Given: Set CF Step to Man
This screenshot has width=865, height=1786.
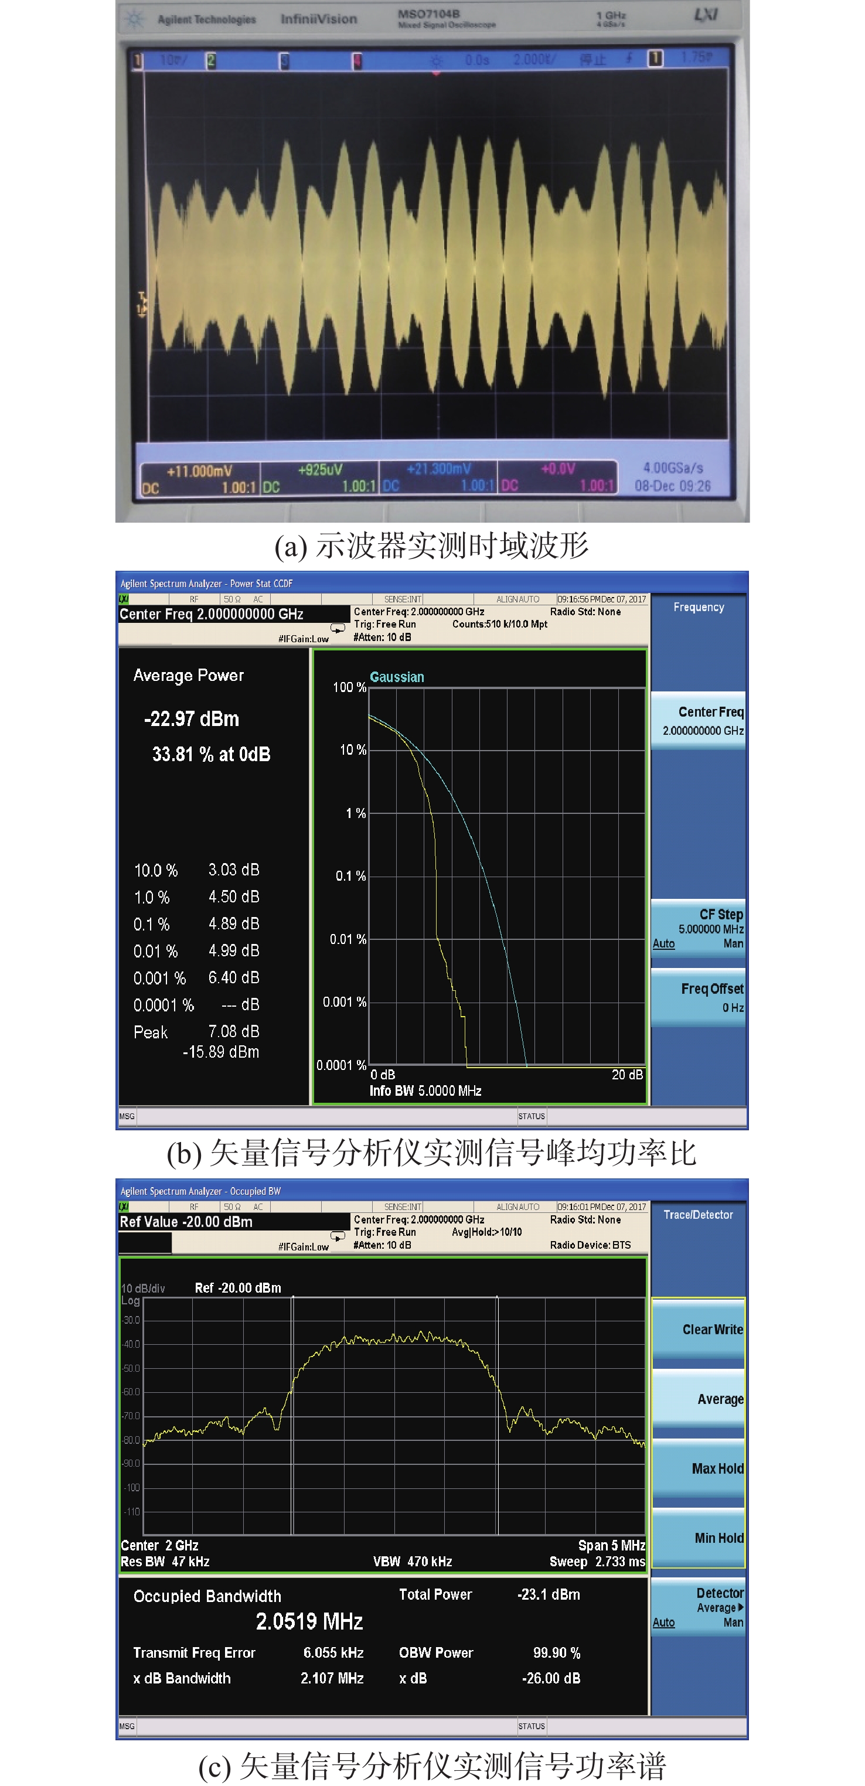Looking at the screenshot, I should click(733, 943).
